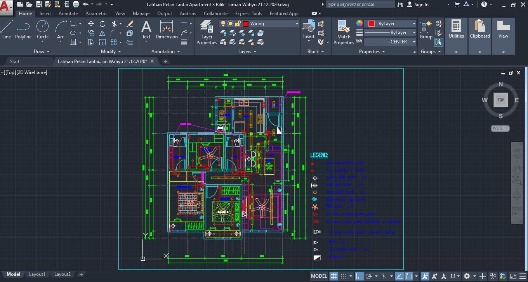The height and width of the screenshot is (282, 528).
Task: Activate the Move tool in Modify panel
Action: tap(91, 24)
